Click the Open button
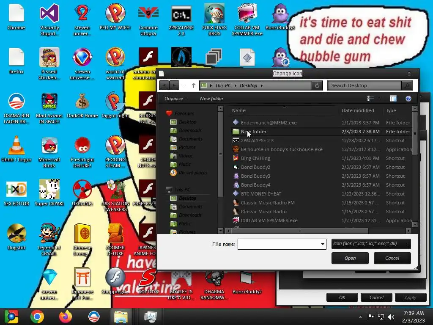Screen dimensions: 433x325 tap(350, 258)
